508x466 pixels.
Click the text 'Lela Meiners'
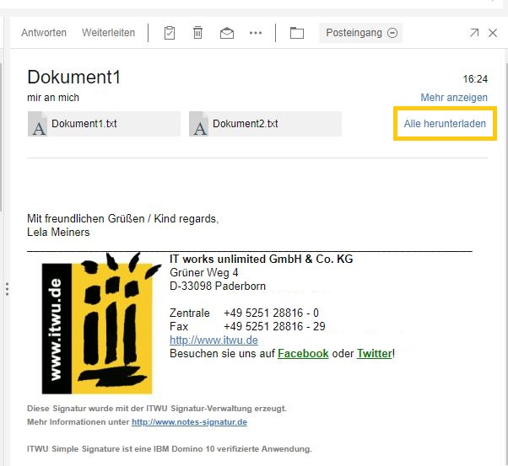pyautogui.click(x=58, y=232)
